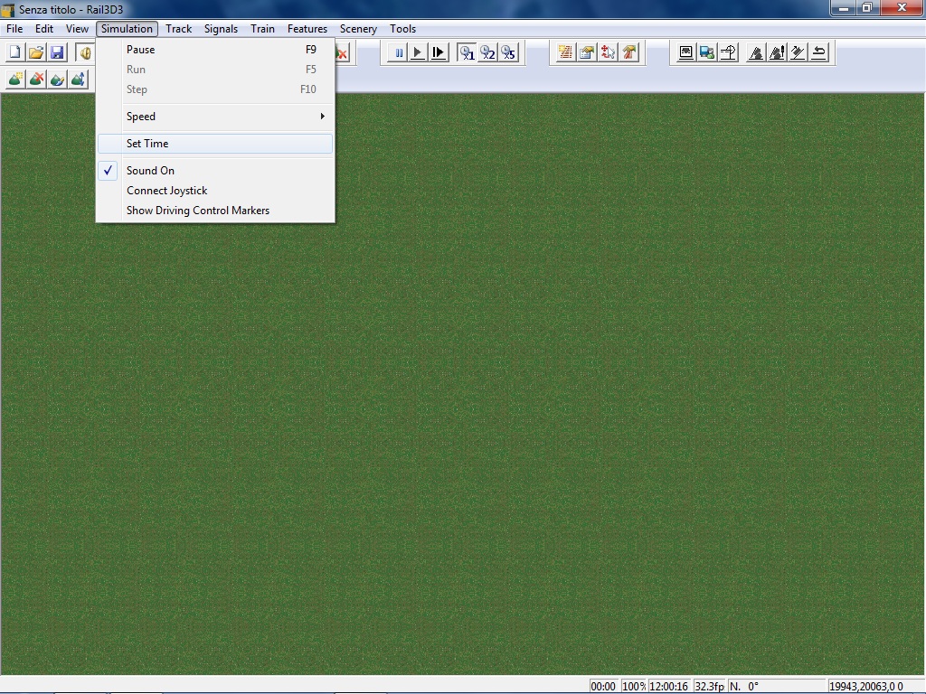Pause simulation using the toolbar pause icon

pyautogui.click(x=398, y=52)
